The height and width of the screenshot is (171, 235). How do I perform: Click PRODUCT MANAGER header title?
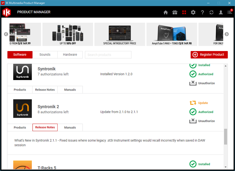pos(34,12)
